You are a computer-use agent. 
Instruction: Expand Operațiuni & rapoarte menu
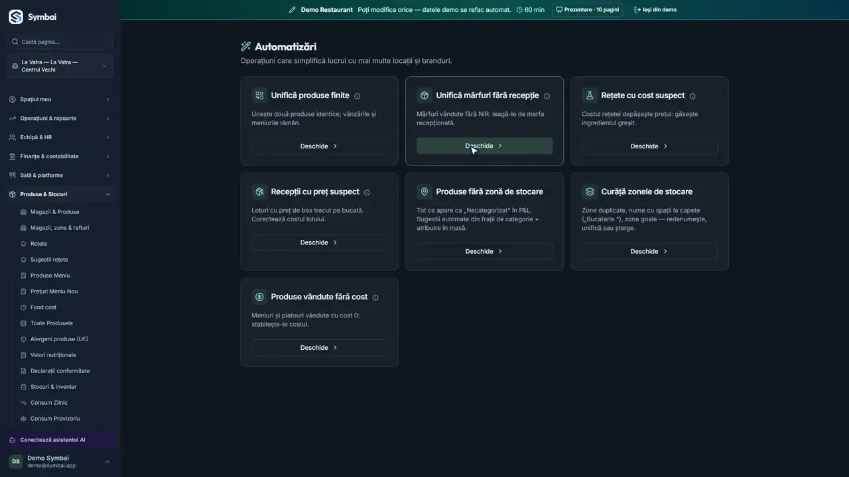pyautogui.click(x=60, y=119)
